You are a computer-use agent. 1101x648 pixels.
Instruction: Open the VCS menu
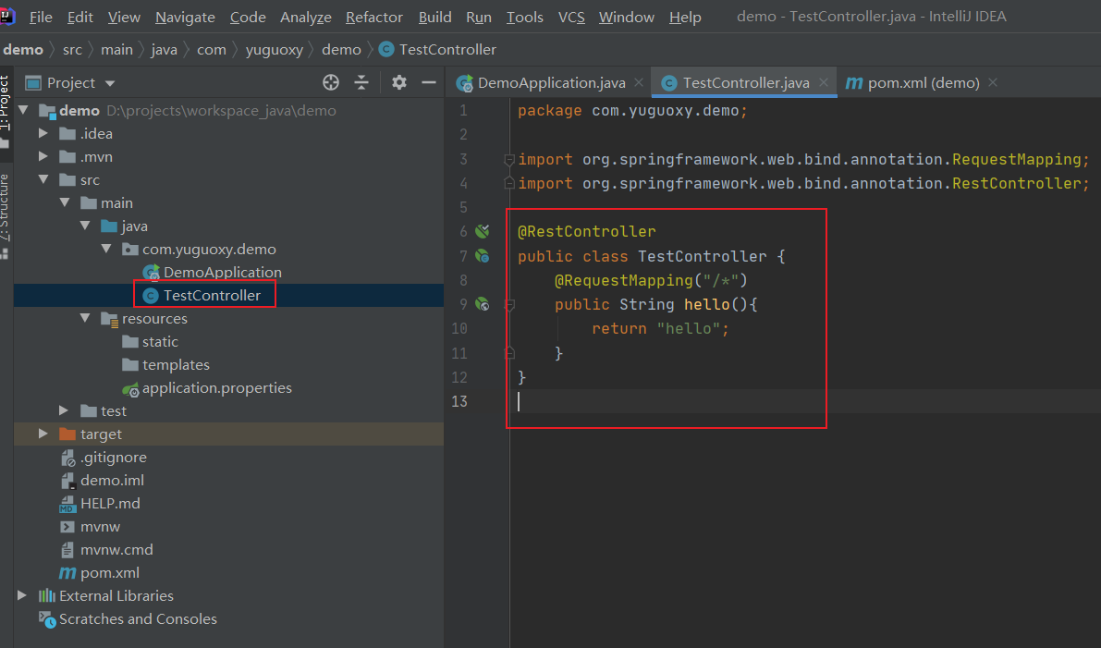(x=571, y=17)
